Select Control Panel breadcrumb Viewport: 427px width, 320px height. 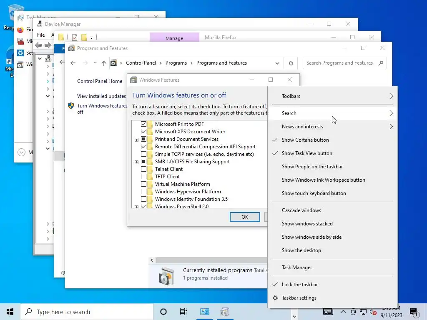pyautogui.click(x=141, y=63)
